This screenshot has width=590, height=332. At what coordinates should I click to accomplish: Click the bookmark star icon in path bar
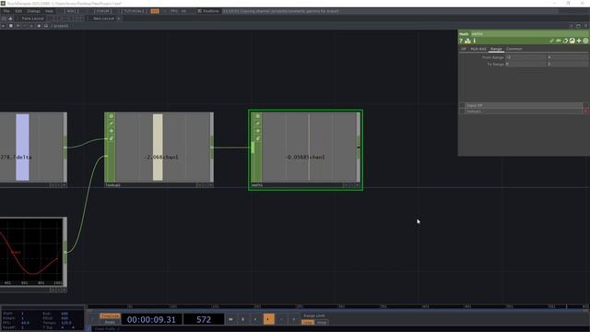[x=39, y=26]
